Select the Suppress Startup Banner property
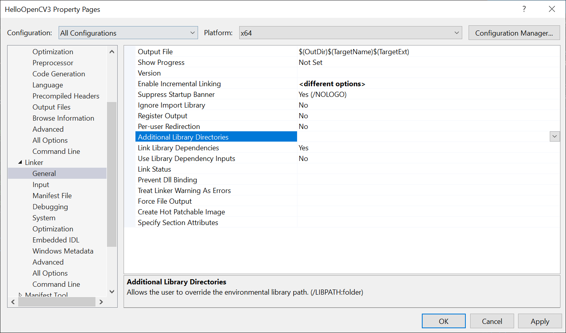Viewport: 566px width, 333px height. [x=176, y=95]
